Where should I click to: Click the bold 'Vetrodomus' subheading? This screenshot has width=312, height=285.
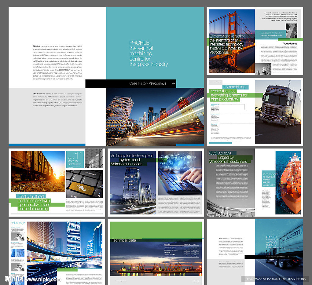coord(290,44)
